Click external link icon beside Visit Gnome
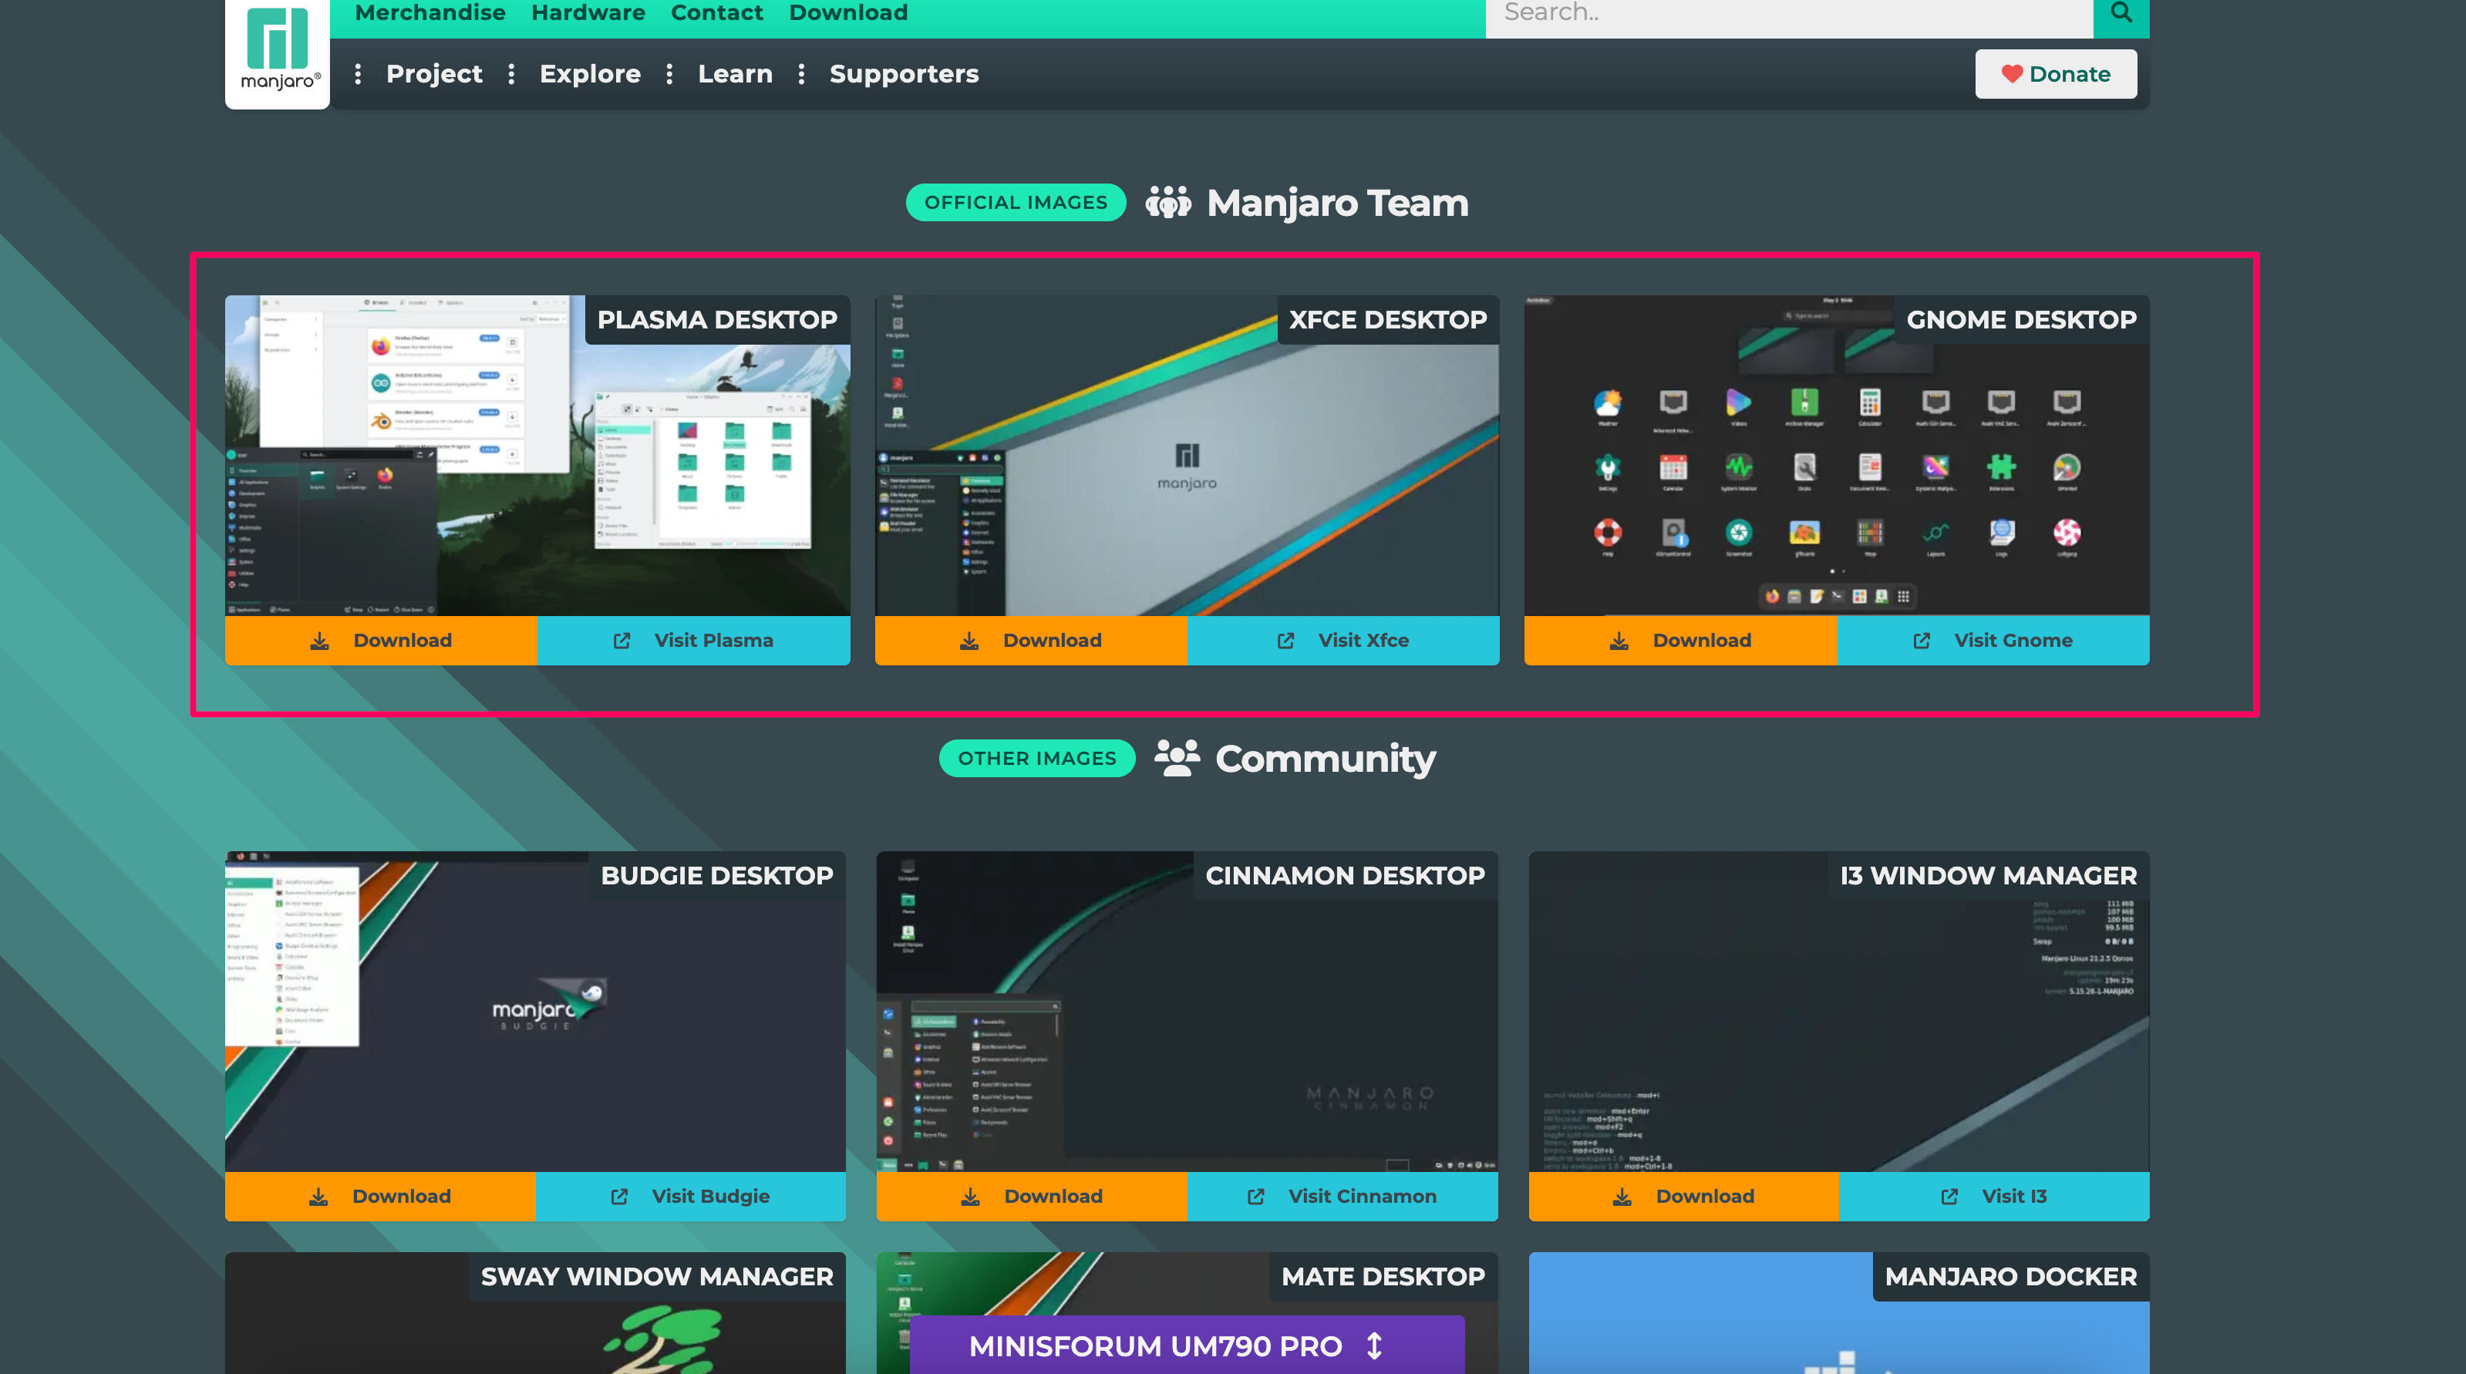 point(1922,641)
